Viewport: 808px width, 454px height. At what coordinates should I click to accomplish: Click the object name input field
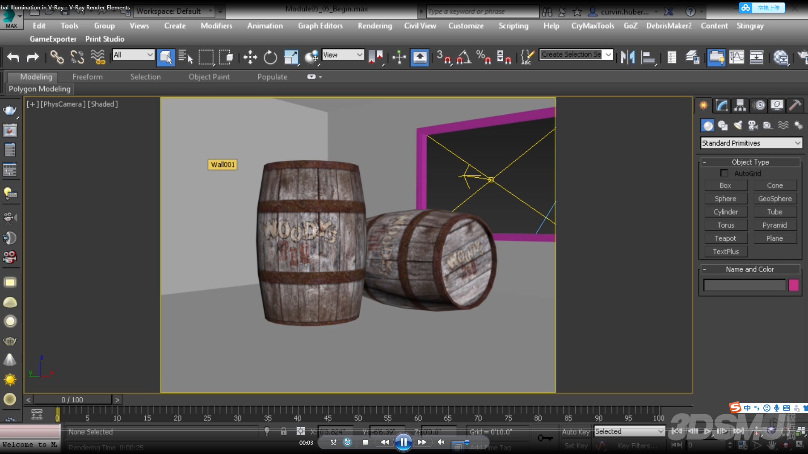click(744, 285)
